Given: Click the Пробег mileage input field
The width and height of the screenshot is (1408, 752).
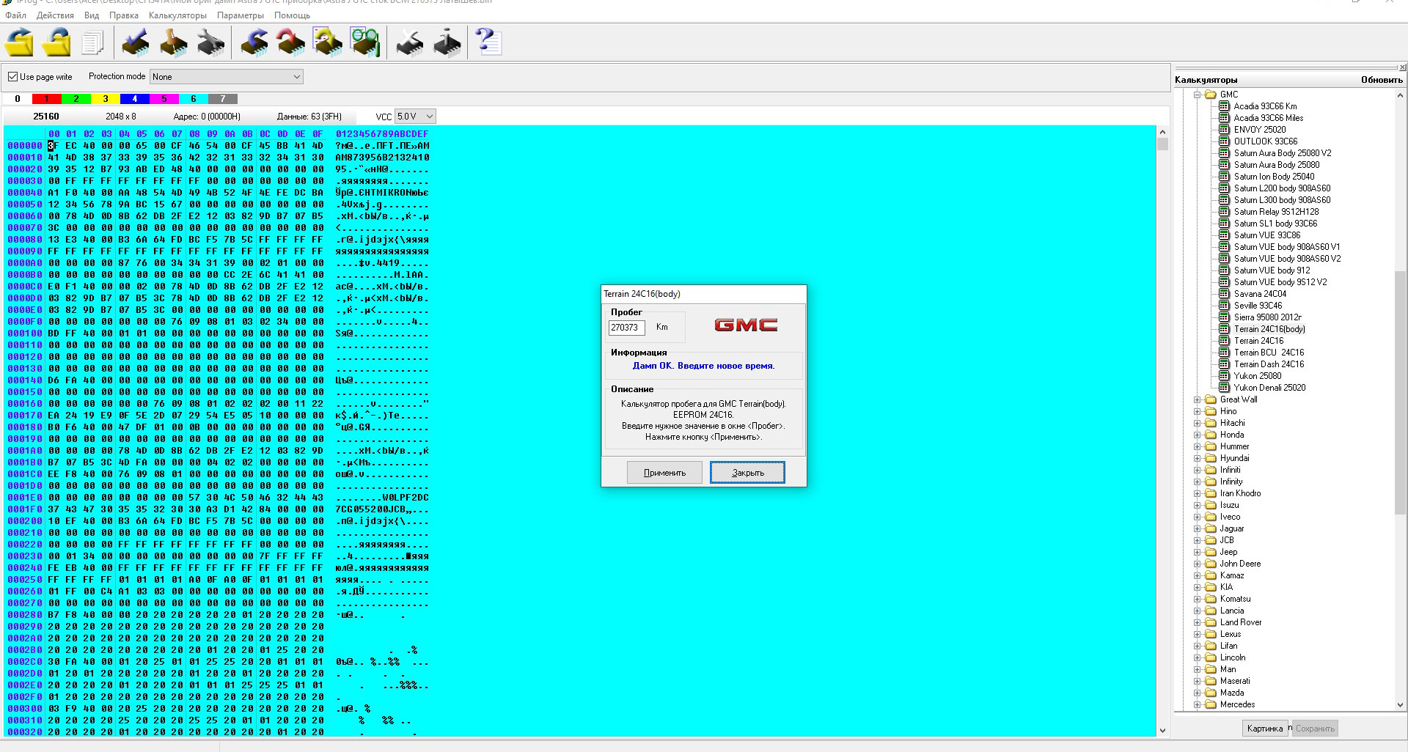Looking at the screenshot, I should point(626,328).
